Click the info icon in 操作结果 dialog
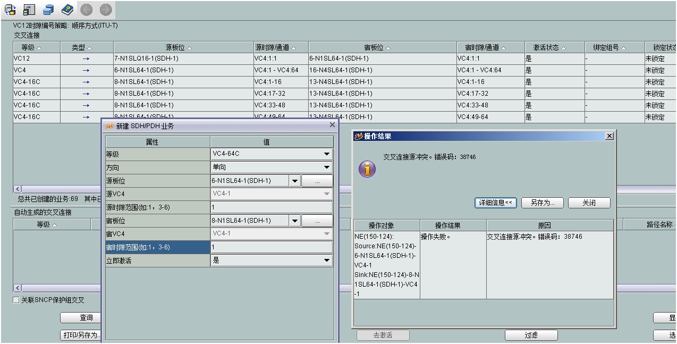The image size is (677, 344). point(367,170)
